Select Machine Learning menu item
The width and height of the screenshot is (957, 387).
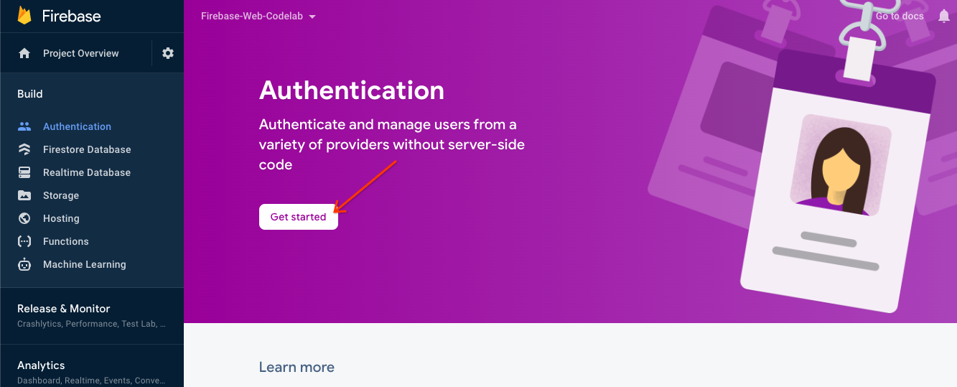pos(84,264)
